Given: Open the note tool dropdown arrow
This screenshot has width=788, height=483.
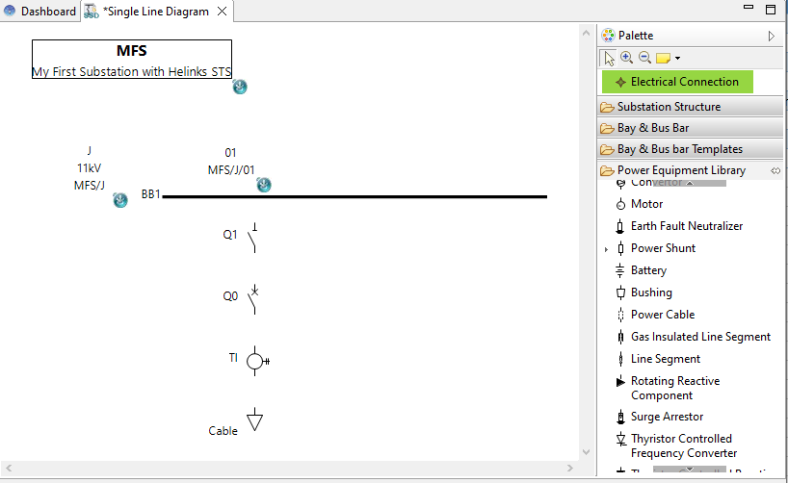Looking at the screenshot, I should [678, 59].
